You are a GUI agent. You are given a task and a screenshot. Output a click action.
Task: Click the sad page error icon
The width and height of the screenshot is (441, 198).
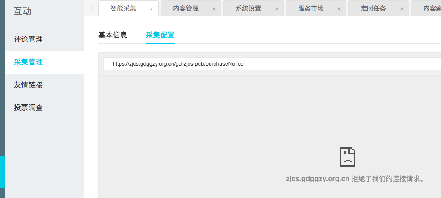[x=347, y=157]
